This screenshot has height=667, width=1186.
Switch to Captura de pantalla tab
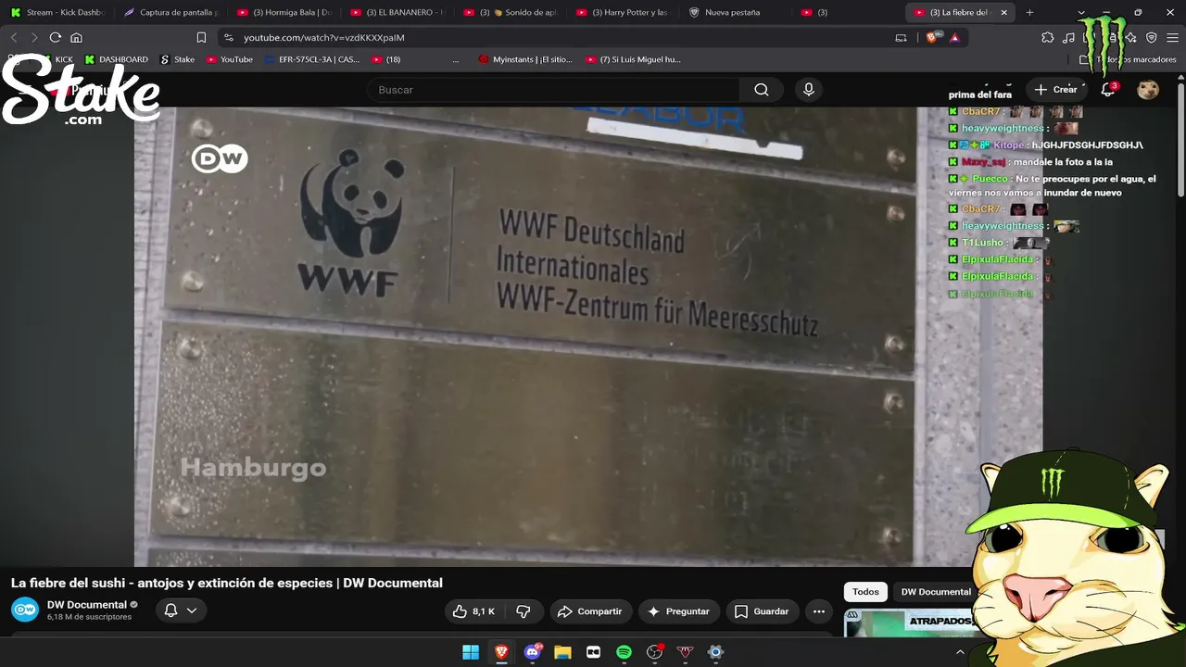click(171, 12)
